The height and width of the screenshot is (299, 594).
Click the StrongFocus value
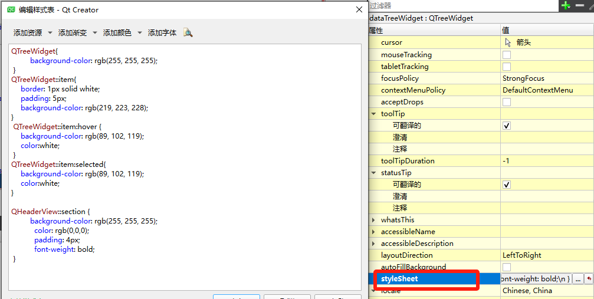click(x=523, y=78)
